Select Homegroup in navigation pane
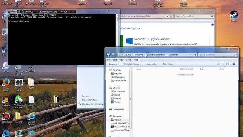243x137 pixels. tap(117, 109)
